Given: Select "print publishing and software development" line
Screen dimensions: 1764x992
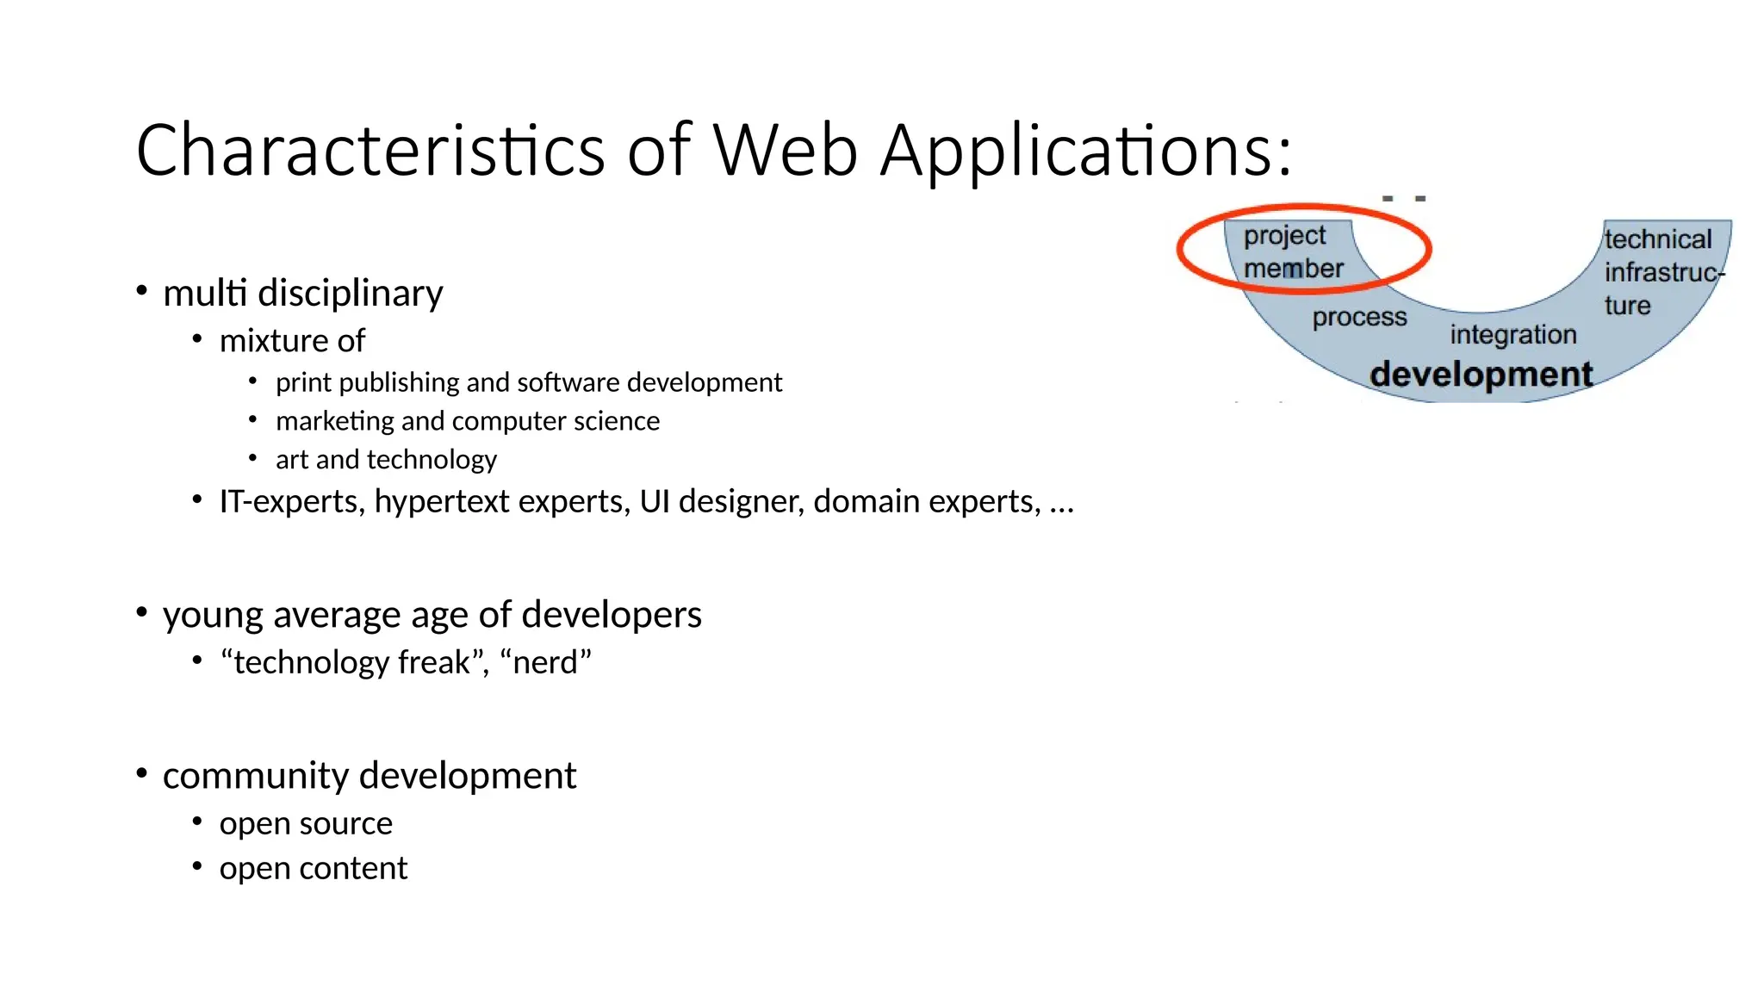Looking at the screenshot, I should tap(529, 382).
